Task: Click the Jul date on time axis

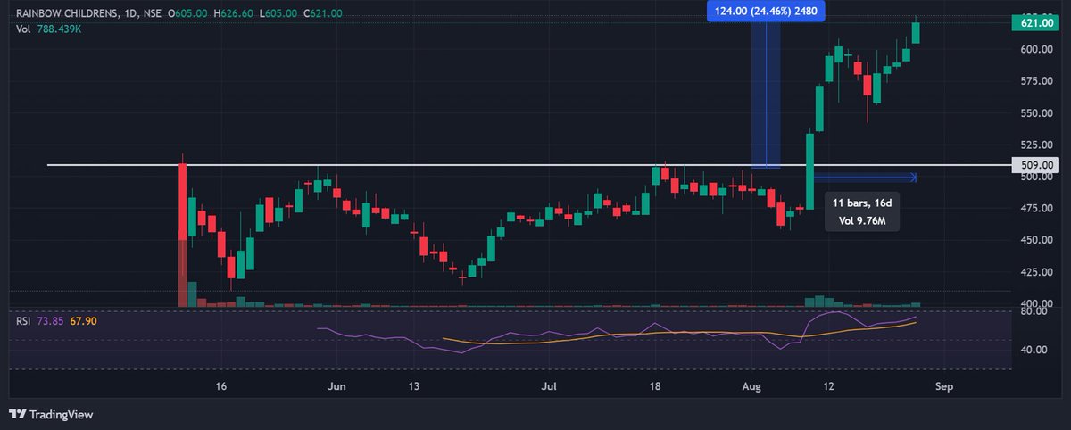Action: click(x=550, y=387)
